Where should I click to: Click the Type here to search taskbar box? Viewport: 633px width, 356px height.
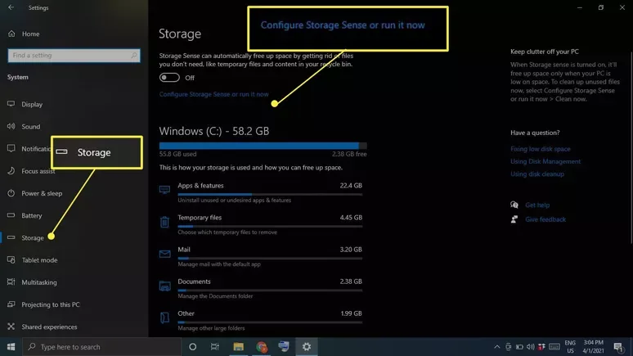pyautogui.click(x=102, y=347)
